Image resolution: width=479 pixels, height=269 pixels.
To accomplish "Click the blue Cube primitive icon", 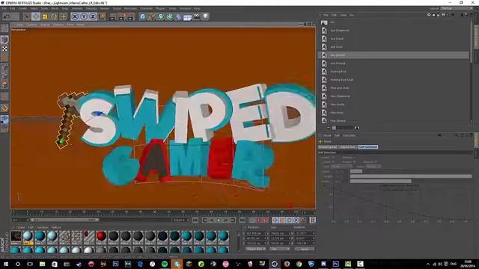I will click(x=142, y=16).
